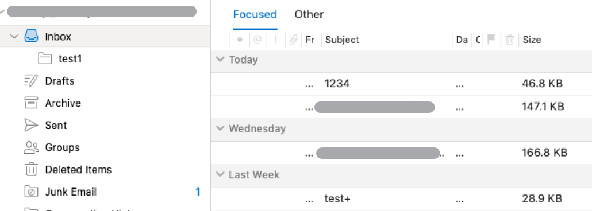592x211 pixels.
Task: Open the Deleted Items trash icon
Action: click(31, 170)
